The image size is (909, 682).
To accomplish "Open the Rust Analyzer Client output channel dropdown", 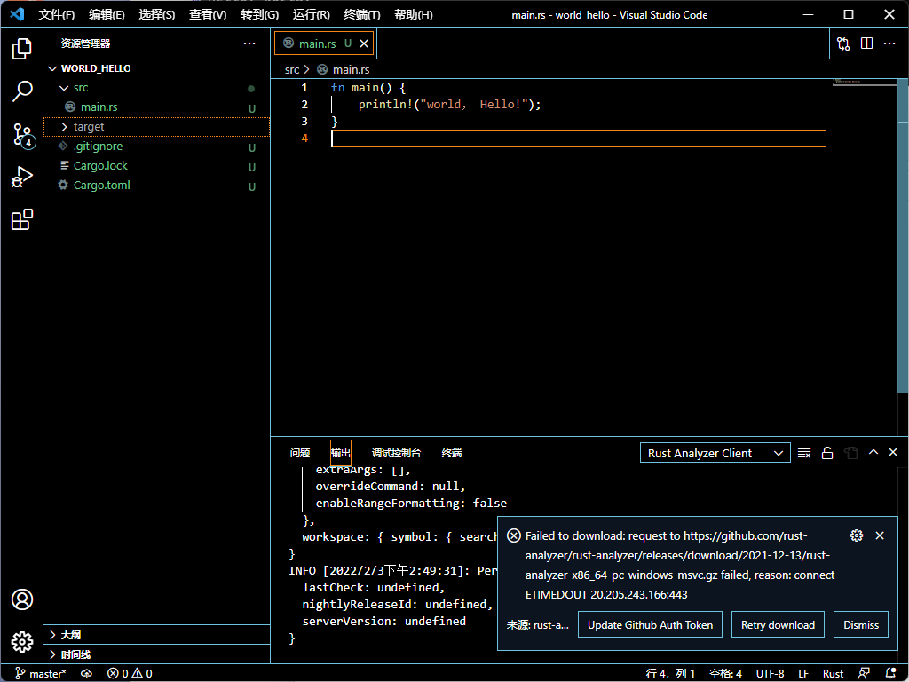I will (715, 452).
